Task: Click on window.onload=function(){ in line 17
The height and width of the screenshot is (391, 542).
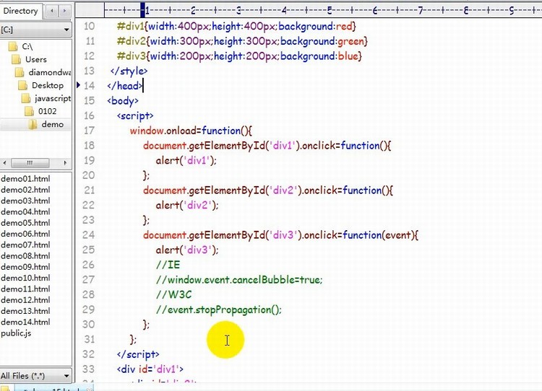Action: [192, 131]
